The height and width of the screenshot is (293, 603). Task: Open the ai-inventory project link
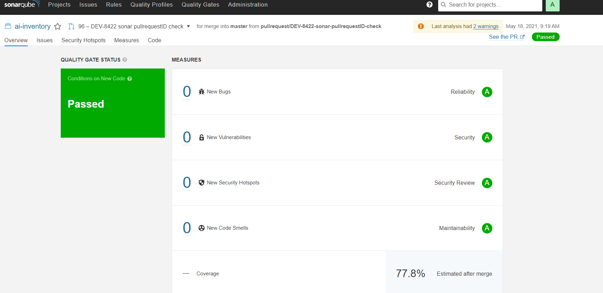tap(32, 26)
